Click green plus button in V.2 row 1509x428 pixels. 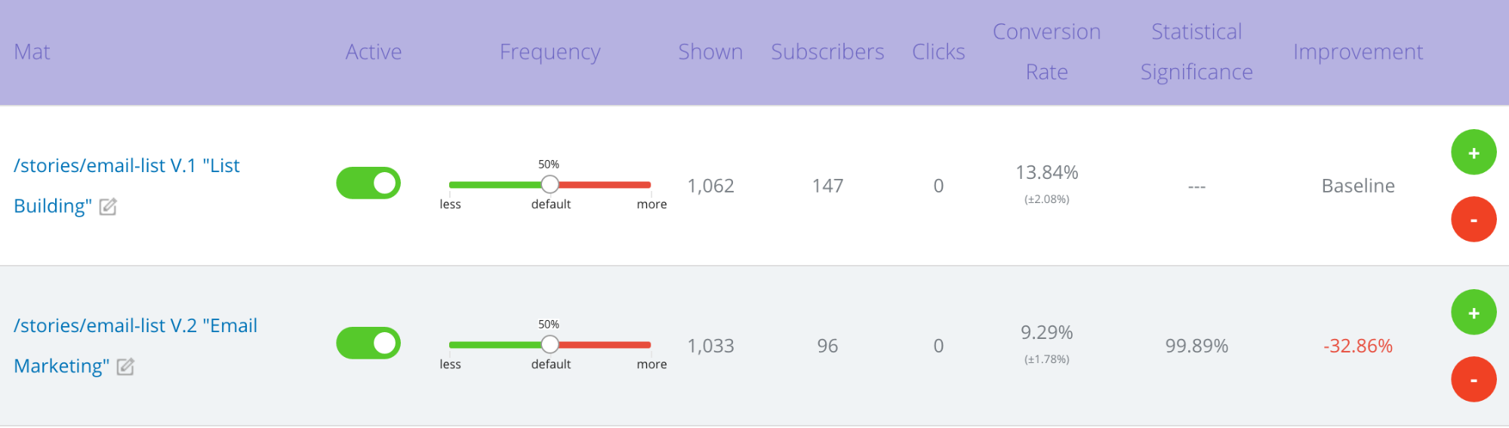pos(1474,313)
